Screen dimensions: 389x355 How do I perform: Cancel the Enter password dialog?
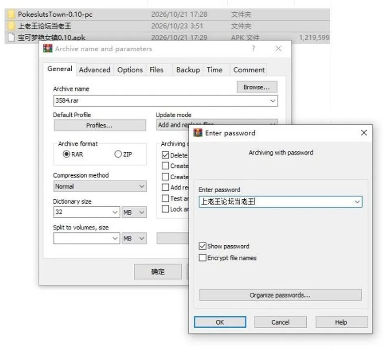[280, 322]
